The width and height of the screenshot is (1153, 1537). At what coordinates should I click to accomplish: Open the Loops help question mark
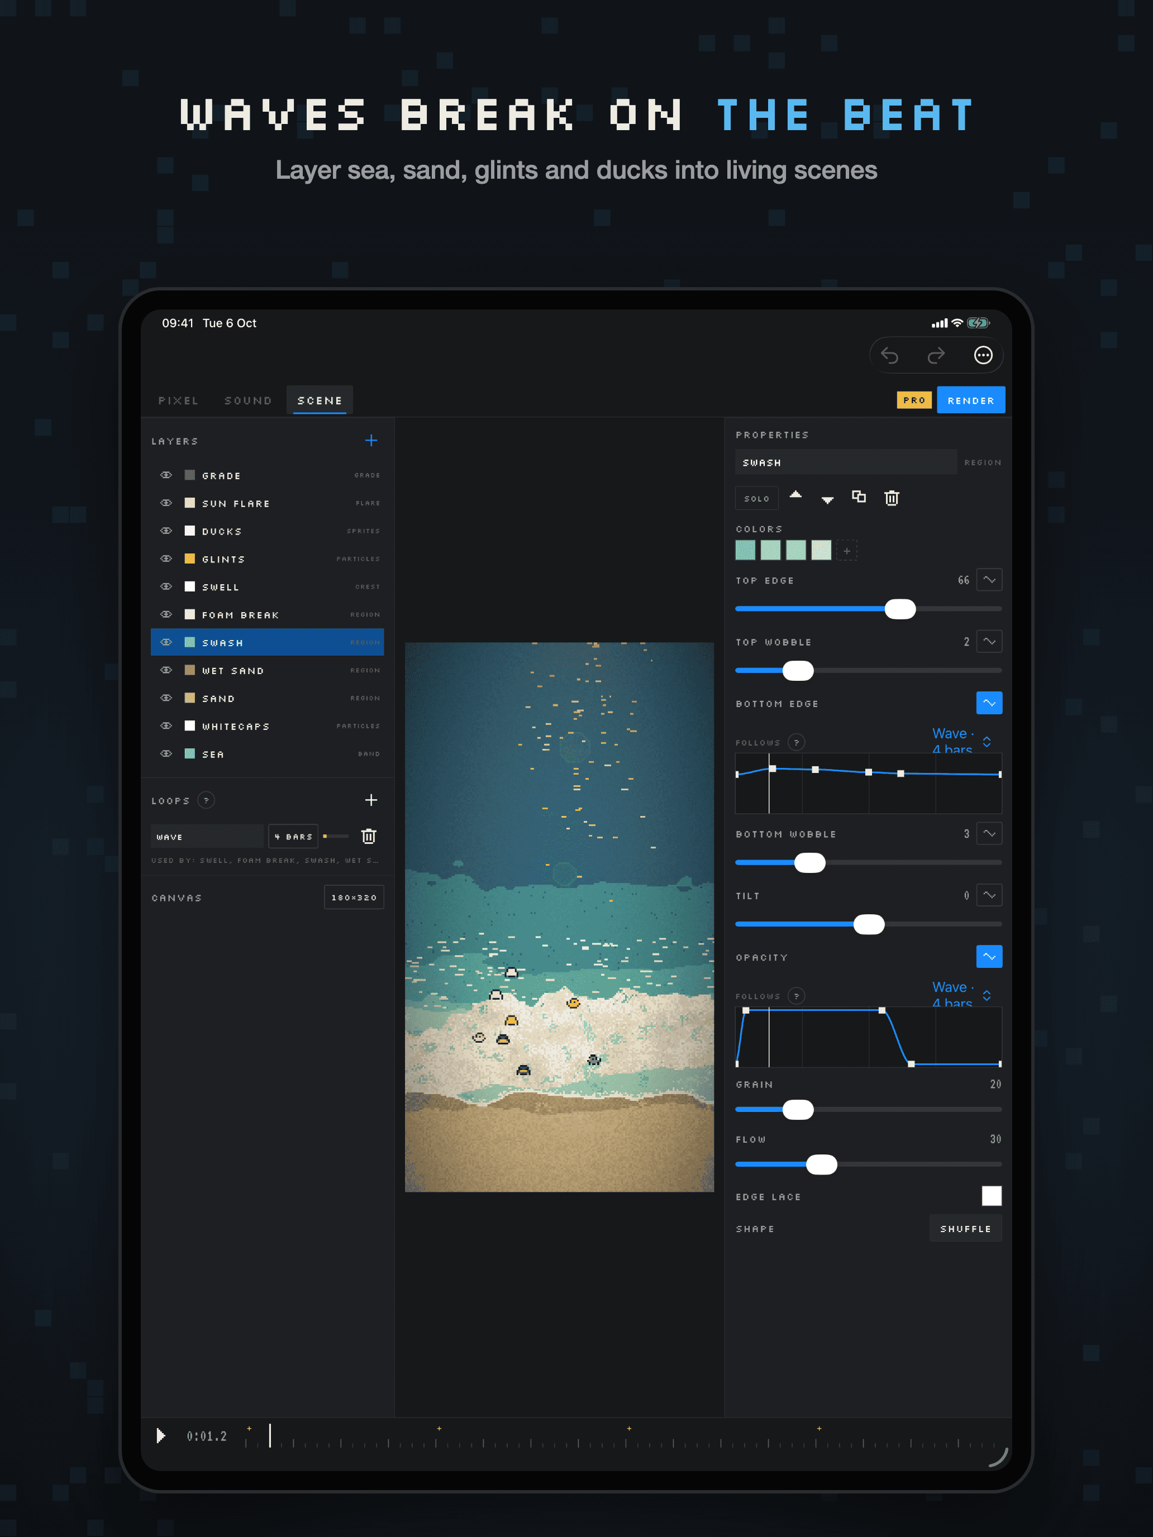pos(206,800)
